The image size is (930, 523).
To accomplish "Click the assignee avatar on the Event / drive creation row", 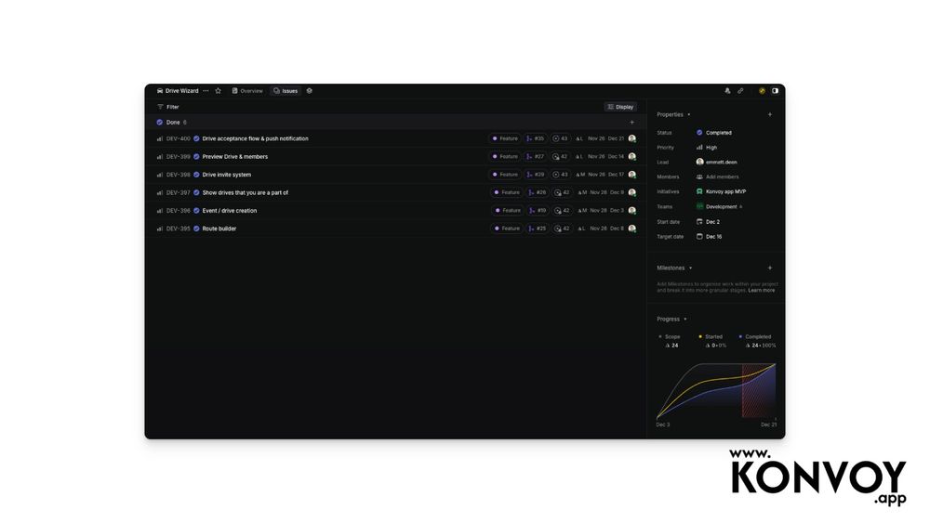I will (x=632, y=210).
